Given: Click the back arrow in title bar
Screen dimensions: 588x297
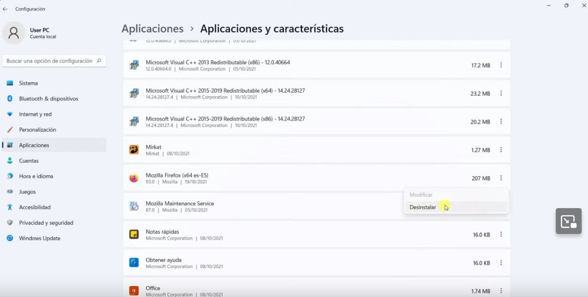Looking at the screenshot, I should [5, 9].
